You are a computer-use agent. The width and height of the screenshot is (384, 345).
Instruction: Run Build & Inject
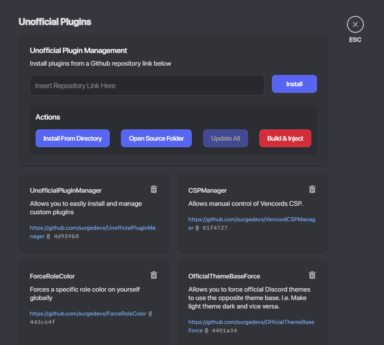coord(285,138)
